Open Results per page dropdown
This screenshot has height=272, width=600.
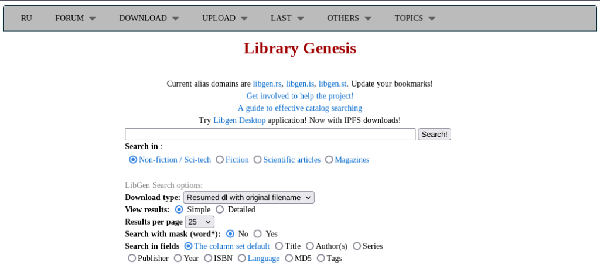(x=199, y=222)
